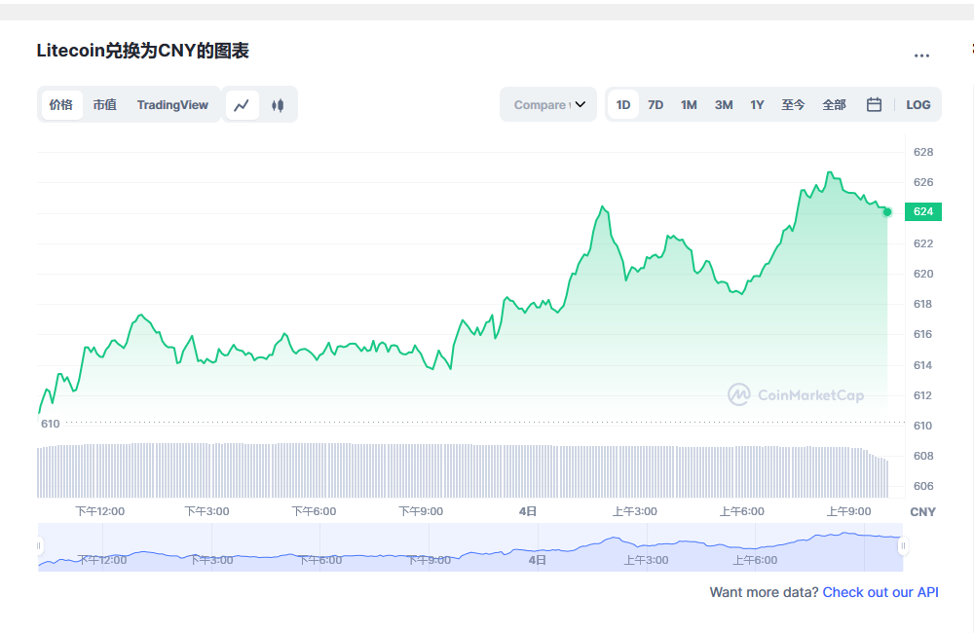Click the 628 price axis label
Viewport: 974px width, 633px height.
[923, 152]
